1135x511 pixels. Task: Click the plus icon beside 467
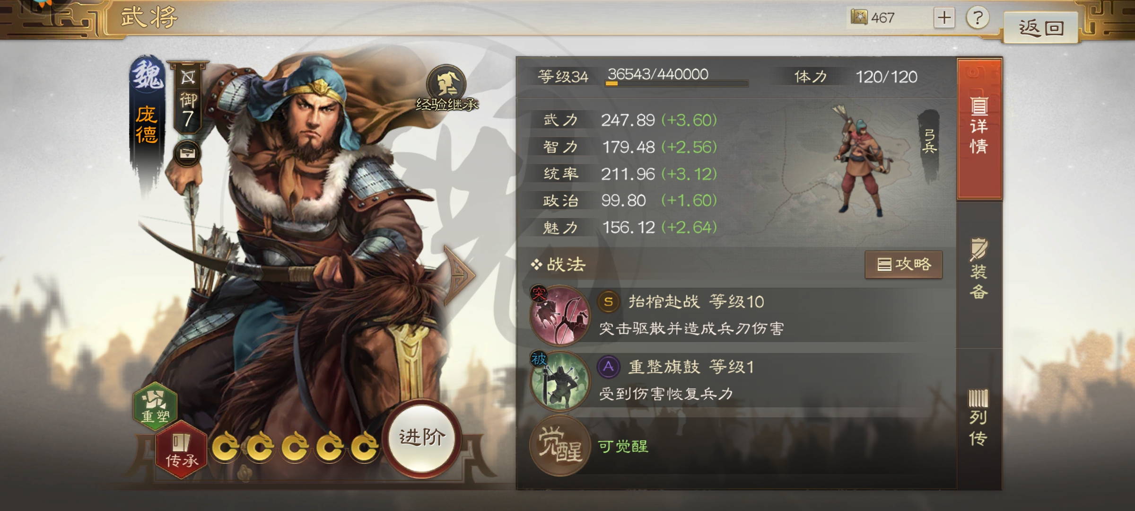[x=944, y=18]
